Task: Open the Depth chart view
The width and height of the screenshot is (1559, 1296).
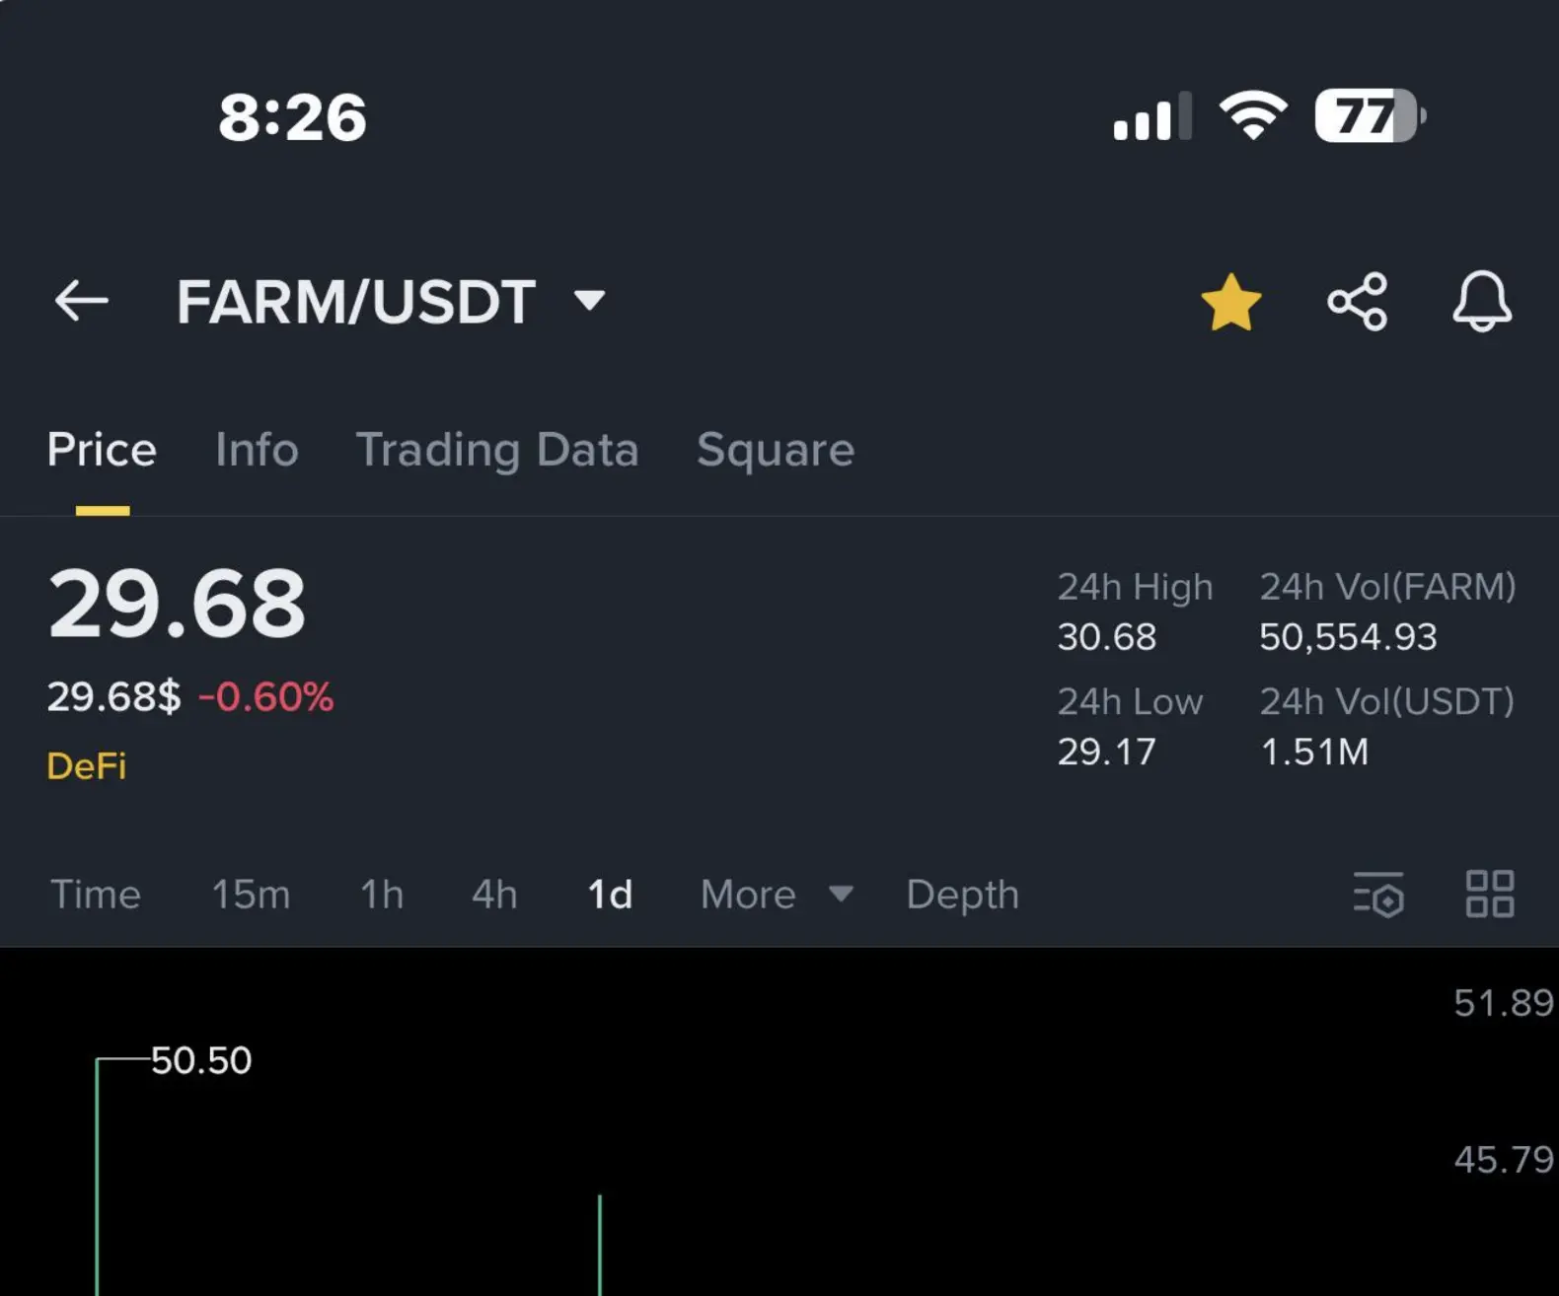Action: [x=962, y=895]
